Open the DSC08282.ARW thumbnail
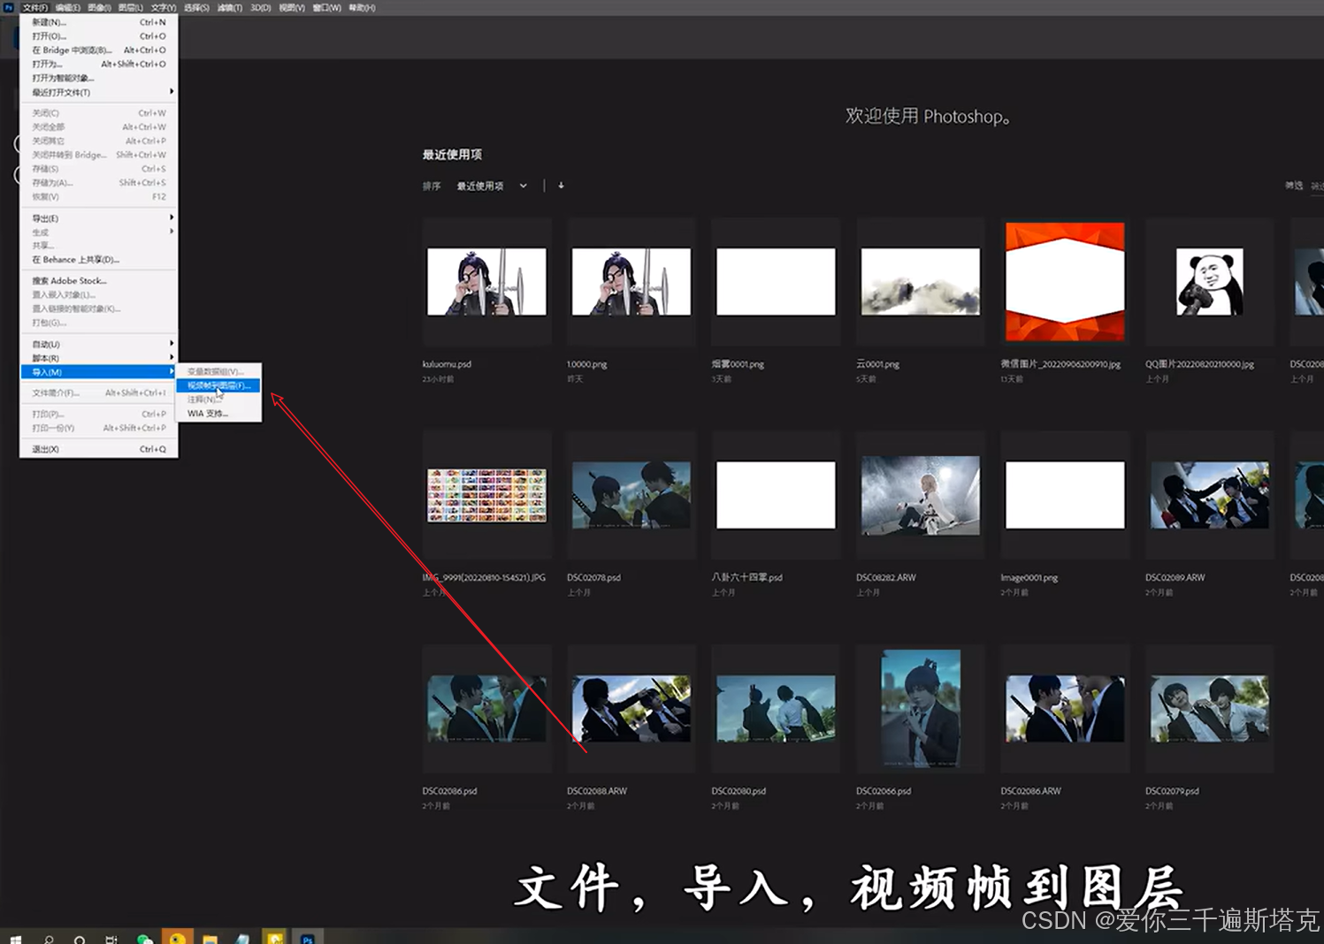This screenshot has height=944, width=1324. [x=920, y=495]
